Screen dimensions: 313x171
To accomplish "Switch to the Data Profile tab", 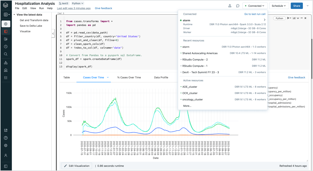I will (161, 77).
